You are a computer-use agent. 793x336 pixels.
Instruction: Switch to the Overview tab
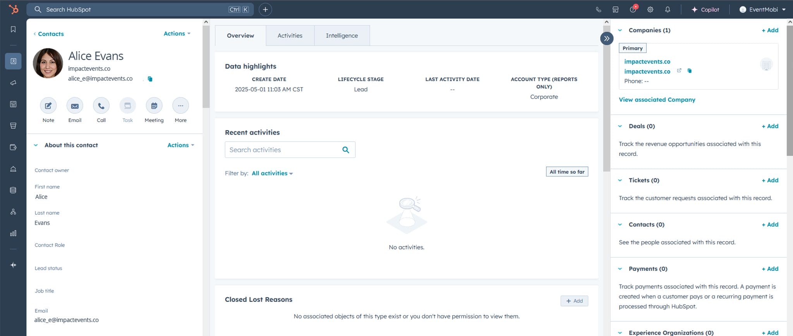[240, 36]
